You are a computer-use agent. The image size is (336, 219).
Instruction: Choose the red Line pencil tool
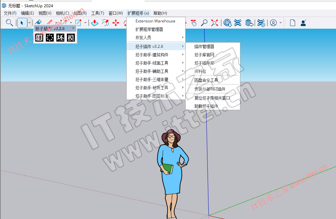pyautogui.click(x=50, y=22)
